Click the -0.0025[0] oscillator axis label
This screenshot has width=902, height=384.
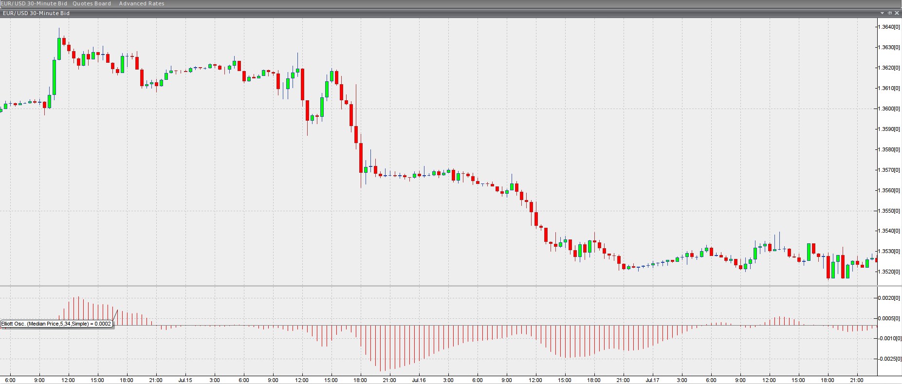coord(889,359)
